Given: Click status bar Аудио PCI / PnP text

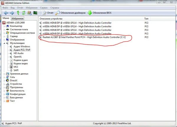Looking at the screenshot, I should tap(14, 123).
